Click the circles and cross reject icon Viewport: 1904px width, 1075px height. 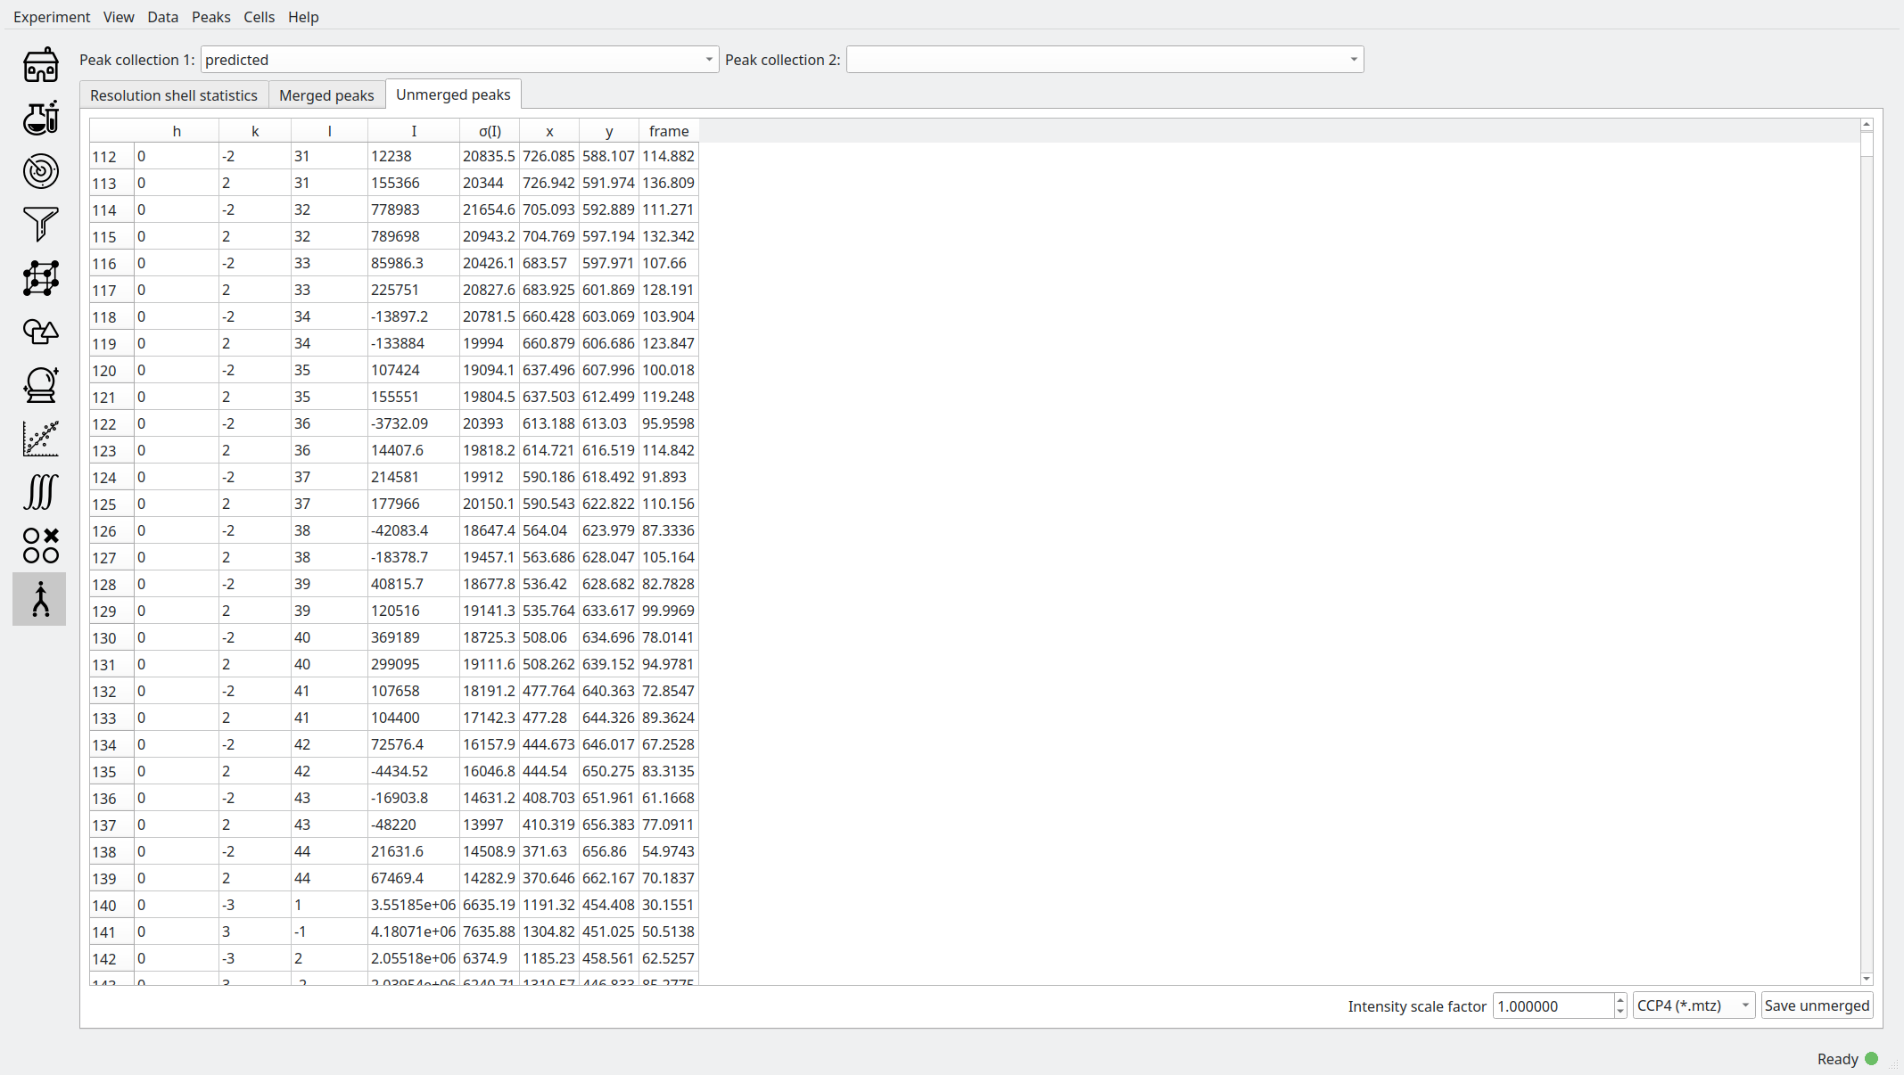[40, 546]
